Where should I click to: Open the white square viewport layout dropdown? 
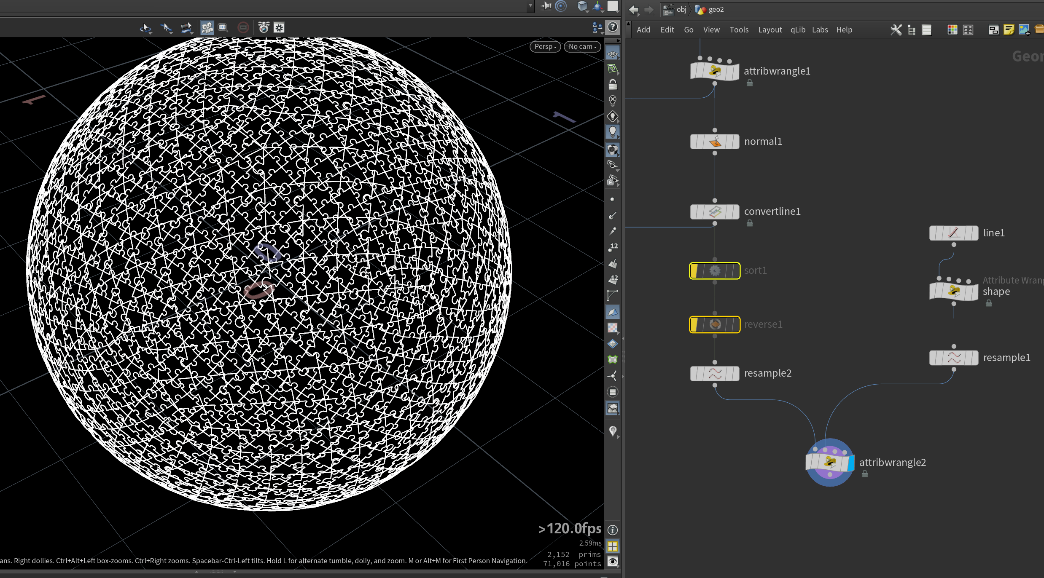(x=613, y=6)
